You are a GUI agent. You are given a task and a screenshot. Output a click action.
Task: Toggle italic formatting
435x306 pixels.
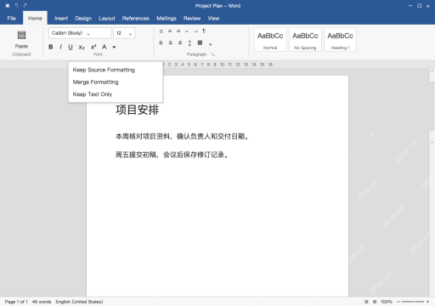(x=60, y=47)
